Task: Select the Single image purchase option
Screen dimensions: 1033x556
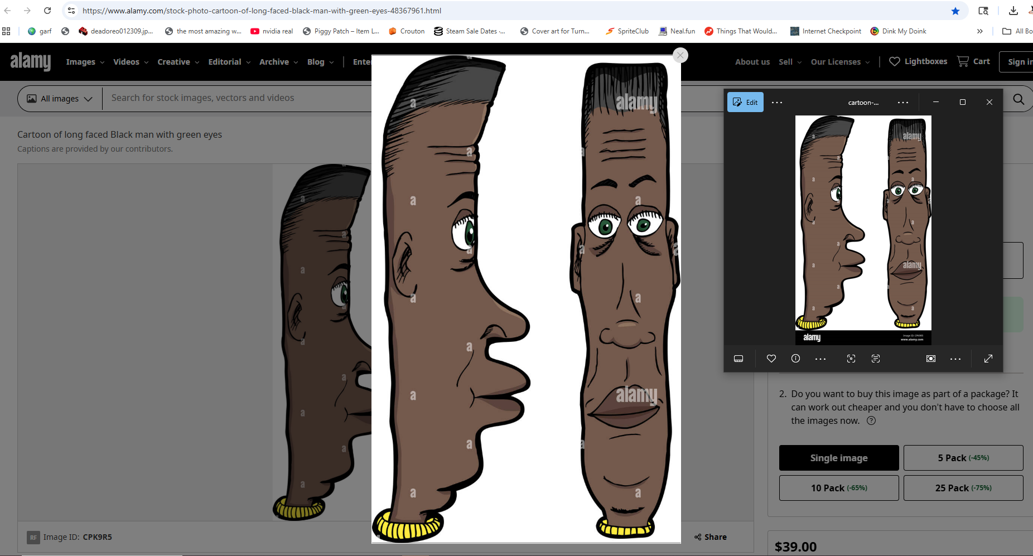Action: [839, 458]
